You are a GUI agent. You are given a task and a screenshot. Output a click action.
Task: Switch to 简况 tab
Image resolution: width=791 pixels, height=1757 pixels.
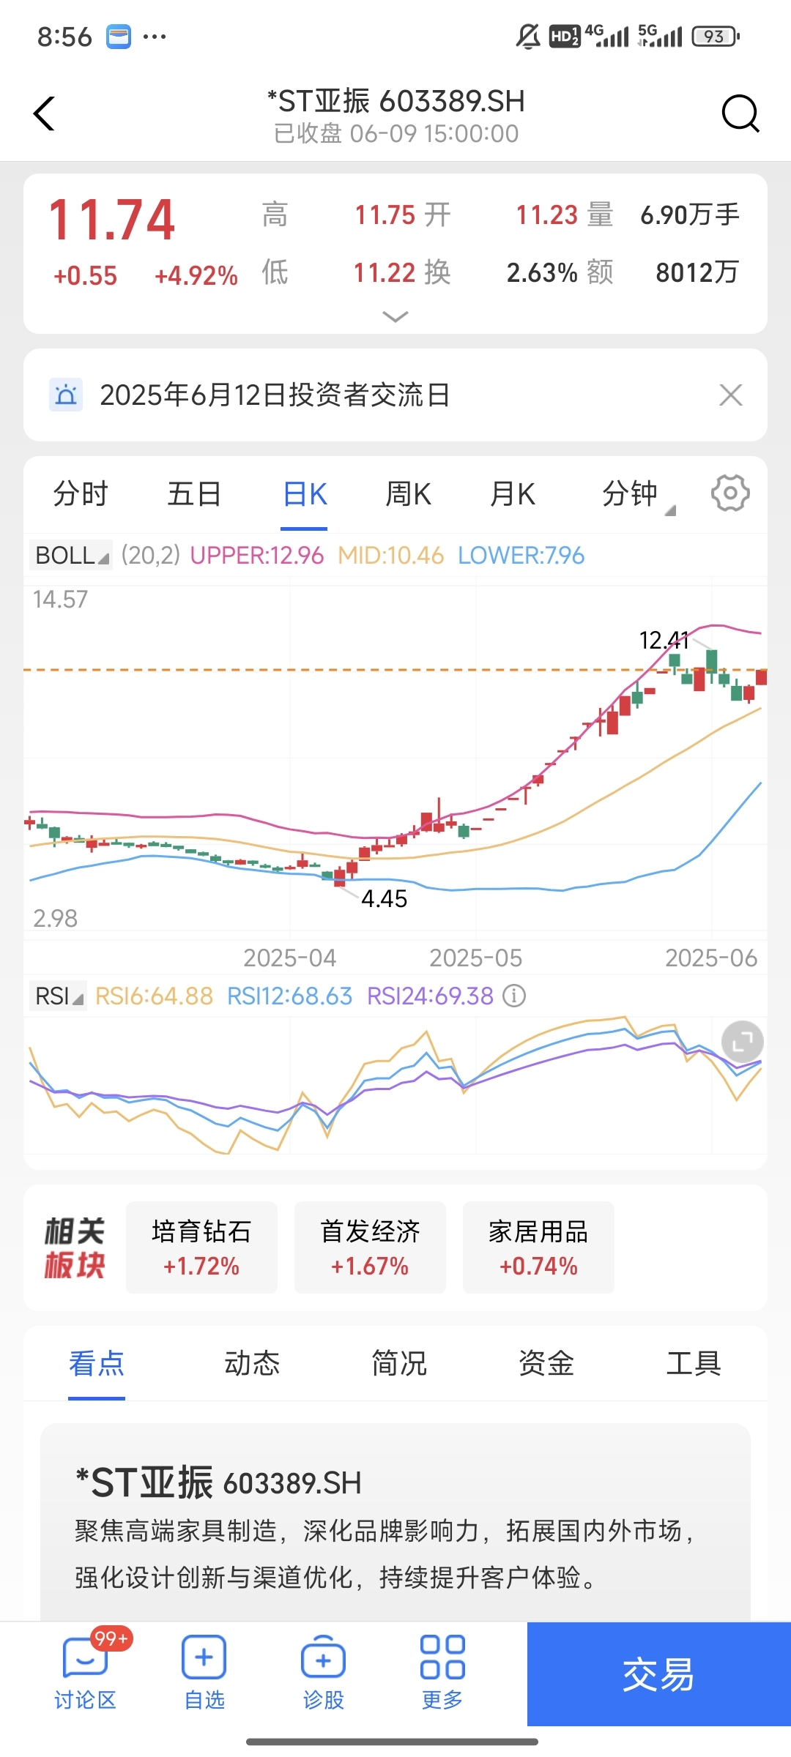click(x=399, y=1364)
